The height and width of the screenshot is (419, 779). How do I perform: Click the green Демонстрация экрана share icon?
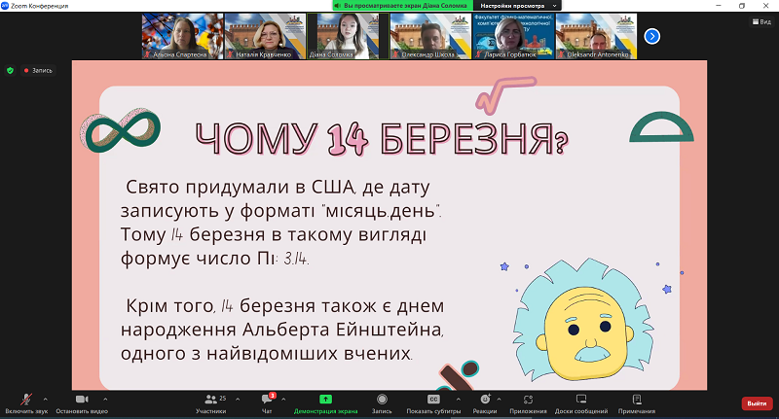(325, 400)
